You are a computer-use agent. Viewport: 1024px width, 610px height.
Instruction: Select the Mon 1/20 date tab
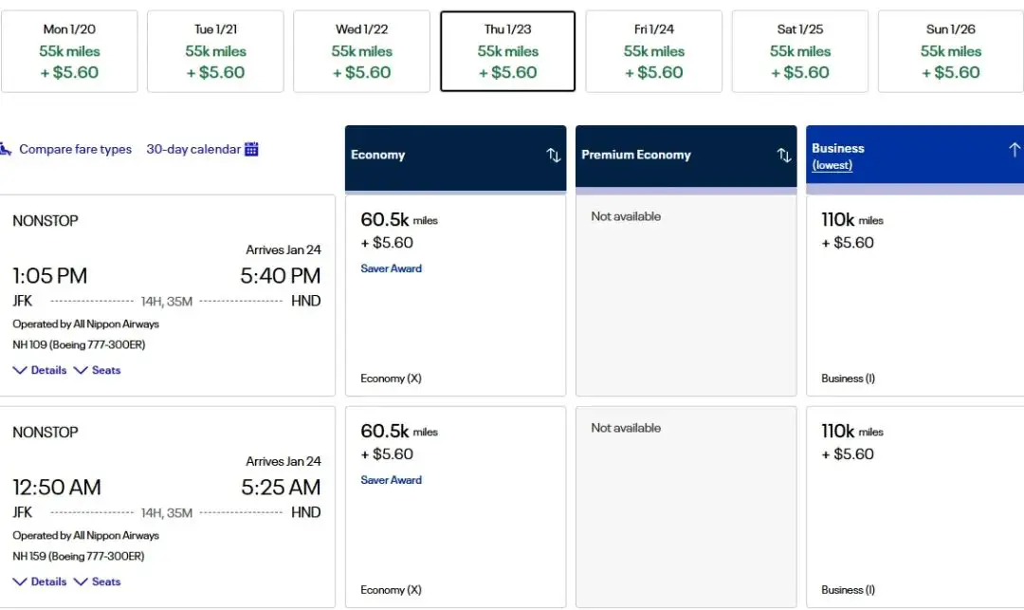coord(69,51)
